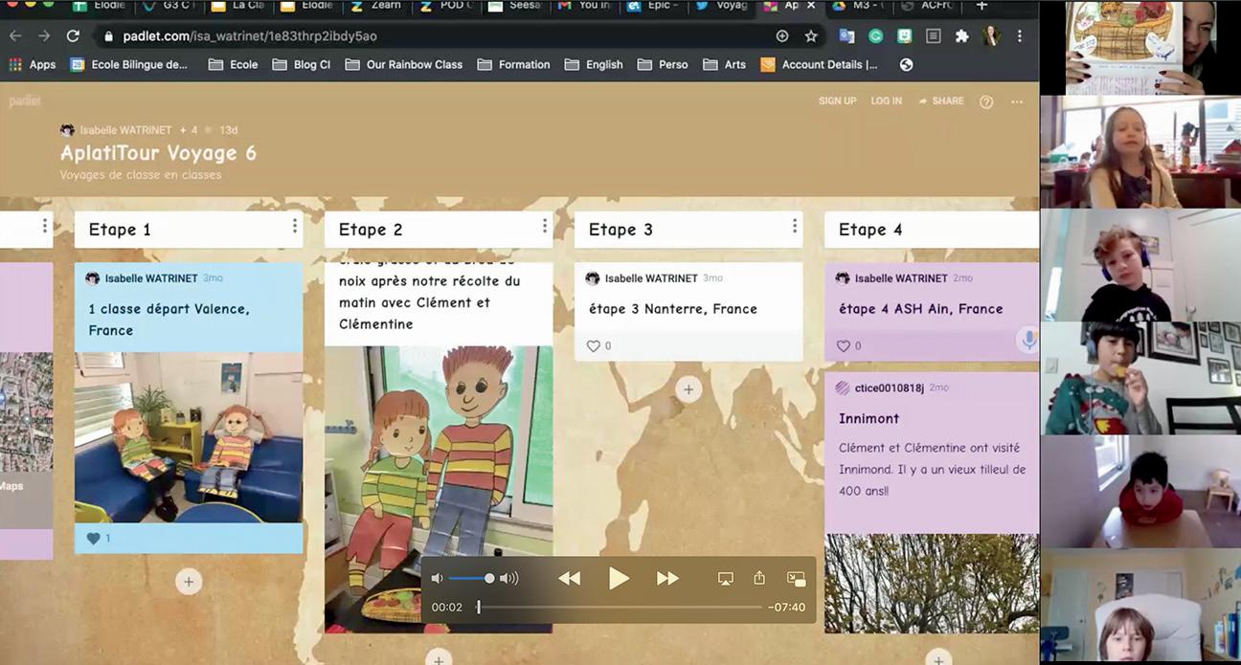The image size is (1241, 665).
Task: Open the Account Details bookmark
Action: (x=819, y=64)
